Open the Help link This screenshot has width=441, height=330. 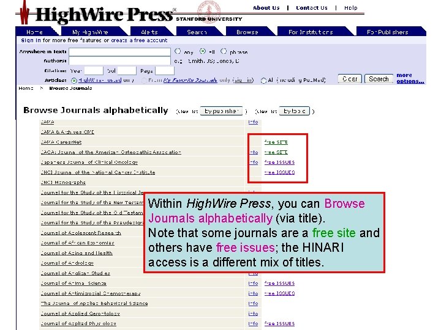351,8
